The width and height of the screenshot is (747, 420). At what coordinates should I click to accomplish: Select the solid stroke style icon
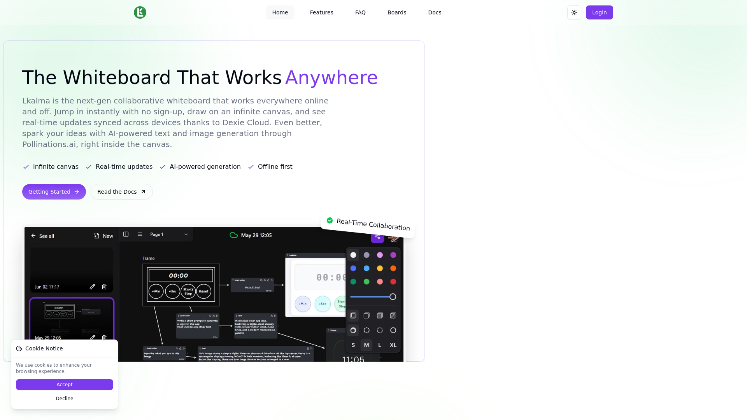tap(393, 330)
